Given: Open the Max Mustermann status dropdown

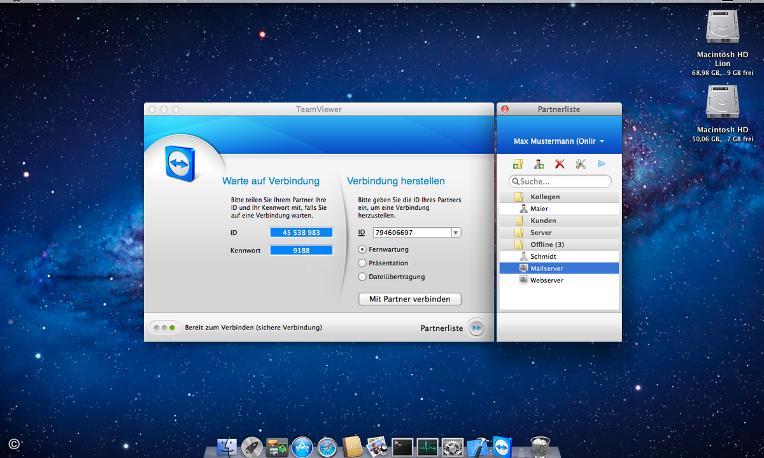Looking at the screenshot, I should (559, 141).
